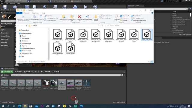The image size is (192, 108).
Task: Open Windows 10 (C:) drive in sidebar
Action: coord(26,53)
